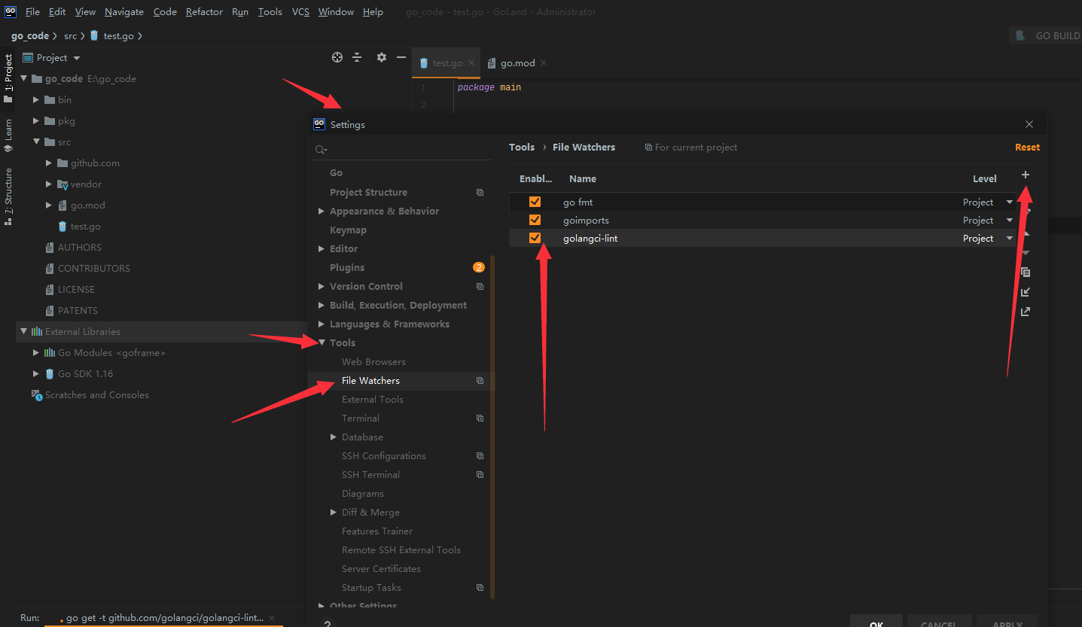Click the test.go file icon in tree
The height and width of the screenshot is (627, 1082).
[63, 227]
